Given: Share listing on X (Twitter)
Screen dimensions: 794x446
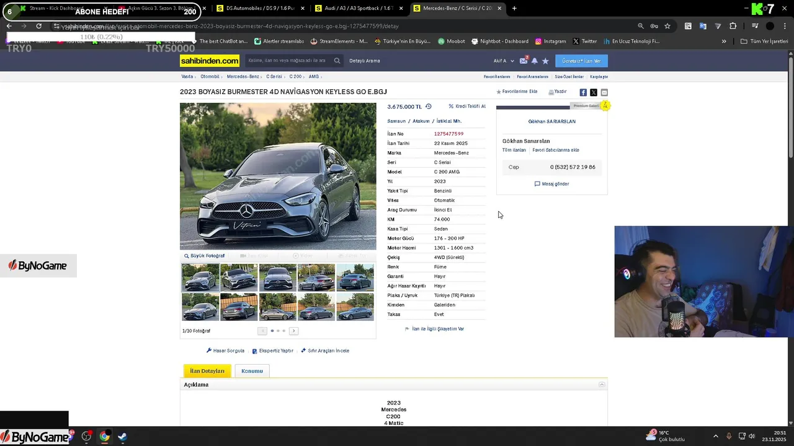Looking at the screenshot, I should click(x=594, y=92).
